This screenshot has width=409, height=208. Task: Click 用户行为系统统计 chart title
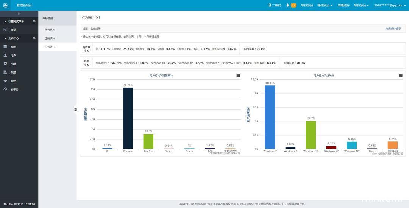[x=324, y=75]
